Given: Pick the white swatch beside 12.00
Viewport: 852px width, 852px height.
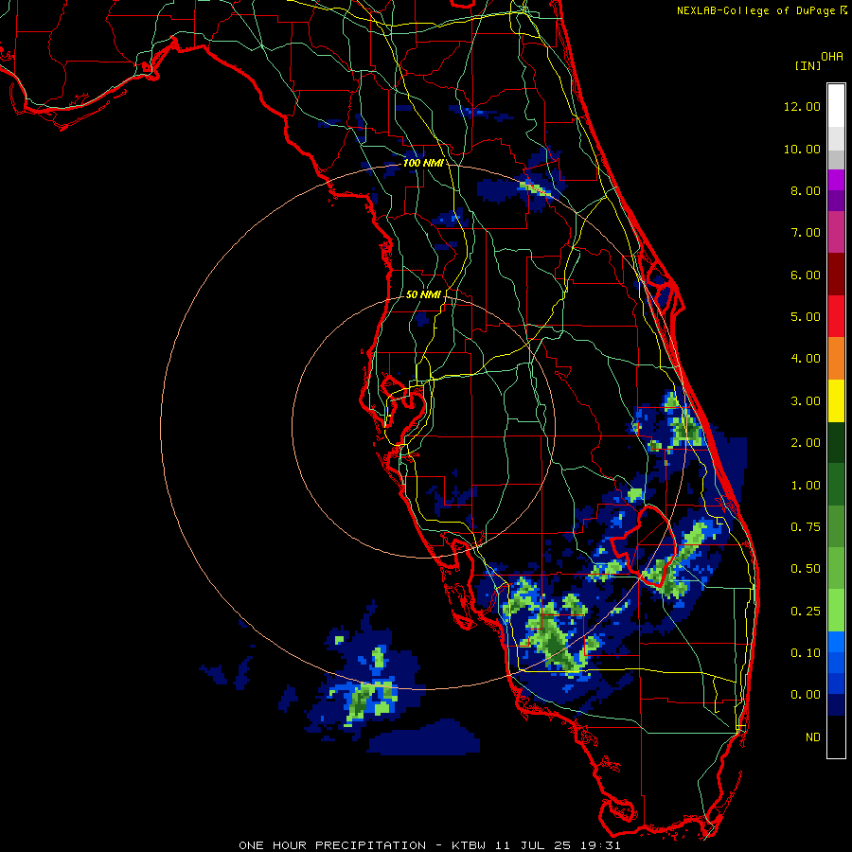Looking at the screenshot, I should (x=836, y=106).
